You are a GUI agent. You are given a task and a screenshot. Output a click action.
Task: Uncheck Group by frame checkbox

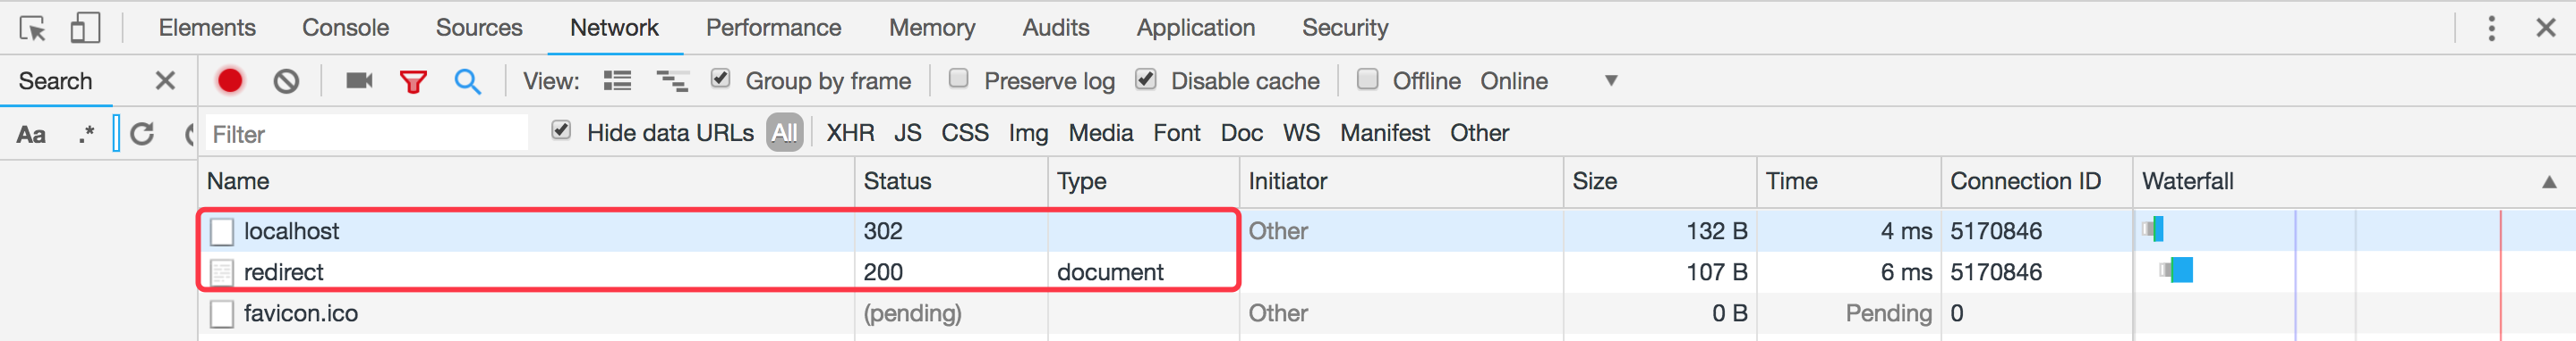(720, 78)
